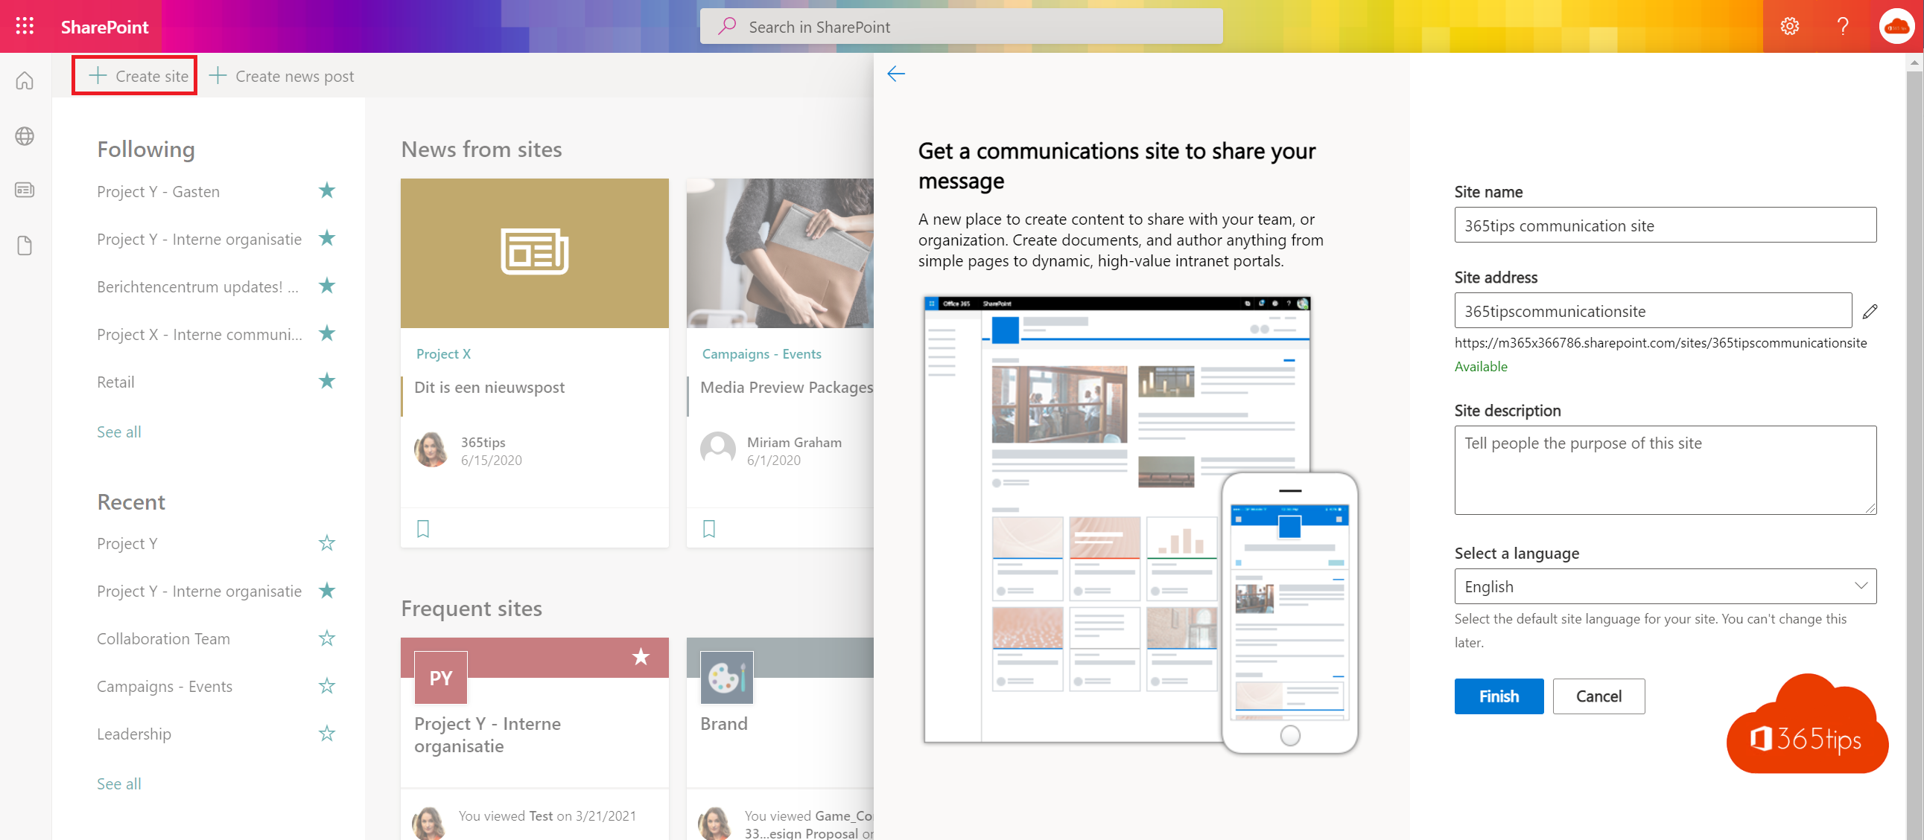Click the Site name input field
Viewport: 1924px width, 840px height.
[x=1664, y=225]
